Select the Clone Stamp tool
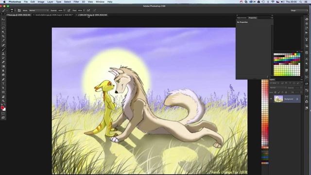Viewport: 311px width, 175px height. point(3,53)
